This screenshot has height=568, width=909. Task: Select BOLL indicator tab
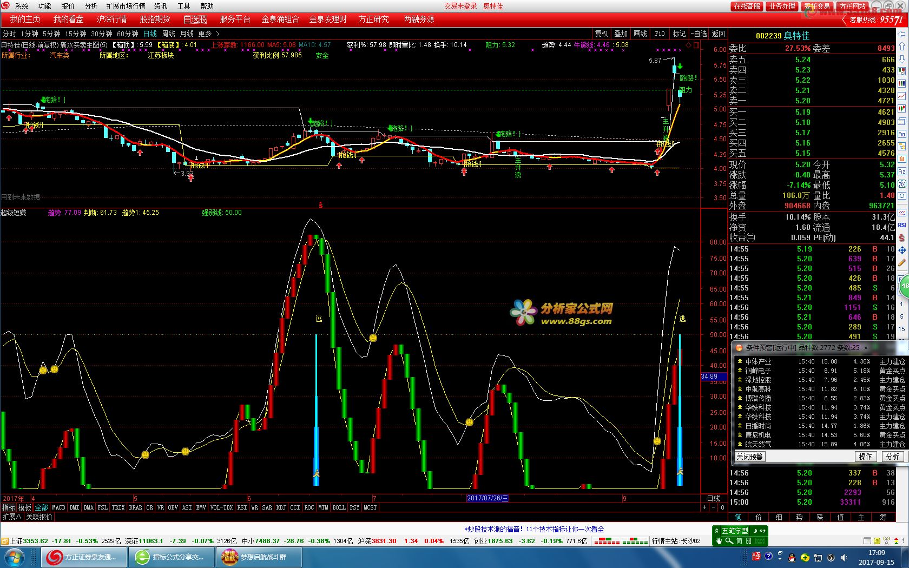click(x=339, y=507)
